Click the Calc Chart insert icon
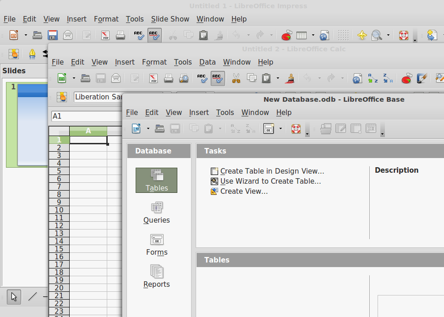 tap(406, 78)
